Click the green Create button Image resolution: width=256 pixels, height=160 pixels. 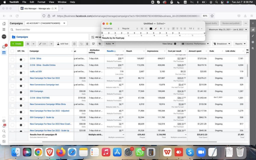click(17, 44)
